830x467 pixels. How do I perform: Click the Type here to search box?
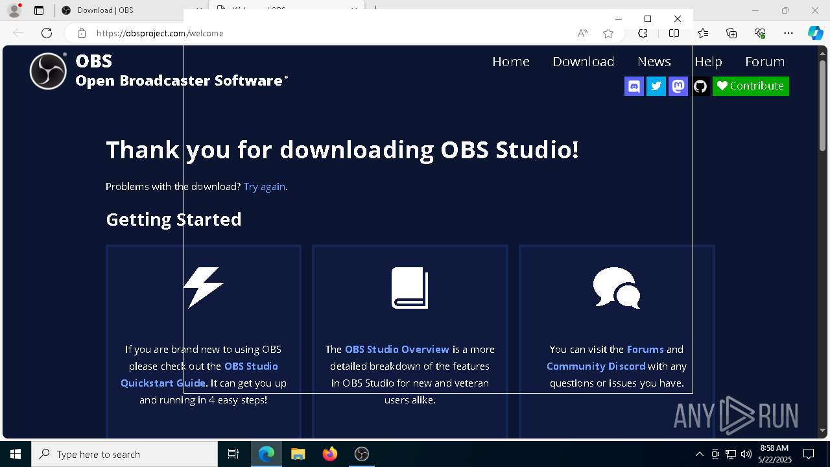tap(124, 454)
